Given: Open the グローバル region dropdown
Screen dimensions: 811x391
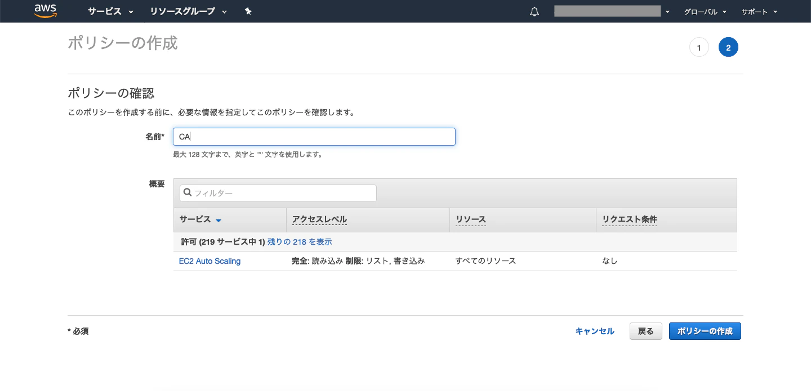Looking at the screenshot, I should (x=705, y=11).
